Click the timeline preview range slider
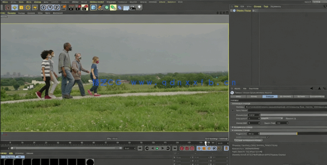Image resolution: width=327 pixels, height=165 pixels. [67, 148]
